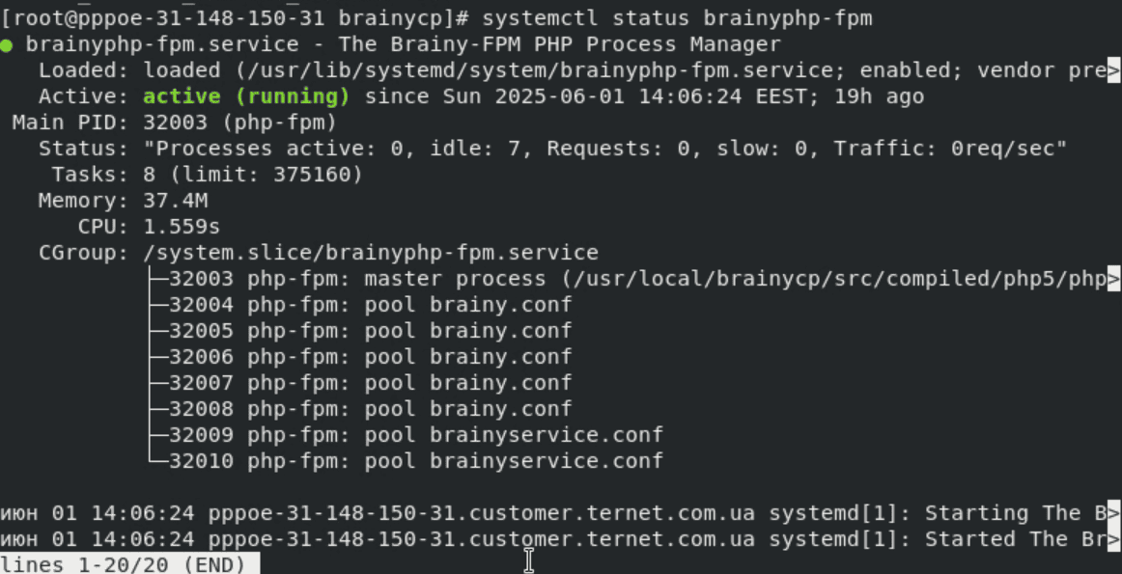Viewport: 1122px width, 574px height.
Task: Click the Memory value 37.4M
Action: click(176, 201)
